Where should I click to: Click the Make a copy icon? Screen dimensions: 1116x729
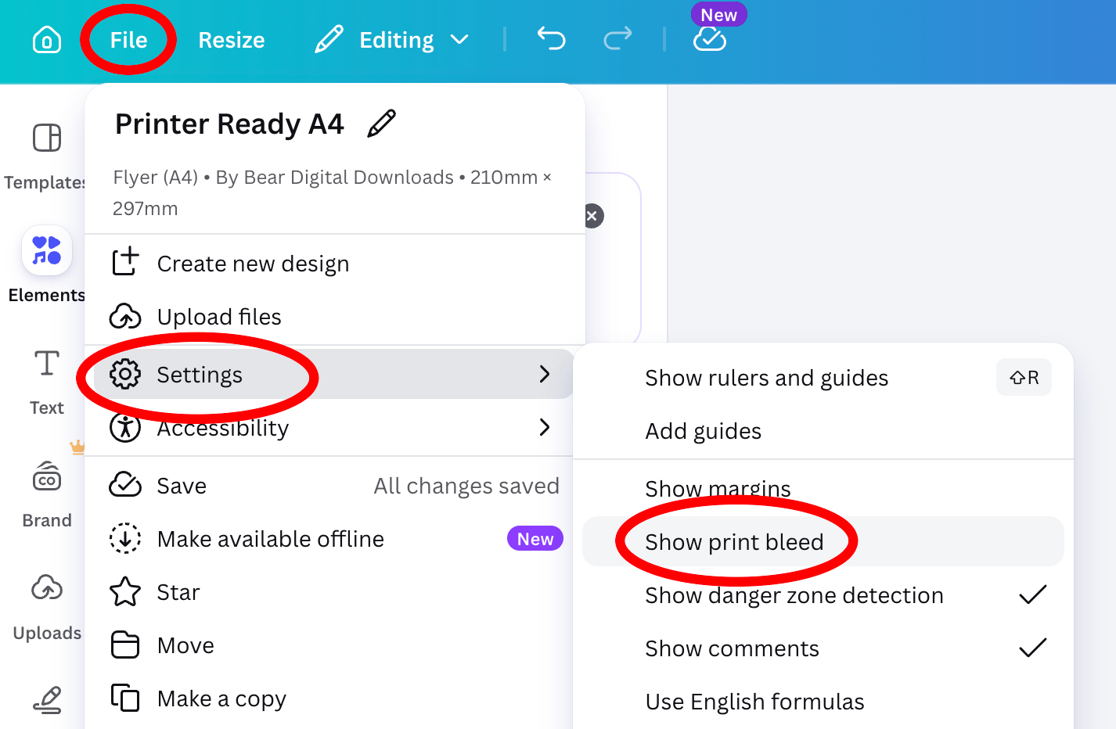[x=125, y=698]
